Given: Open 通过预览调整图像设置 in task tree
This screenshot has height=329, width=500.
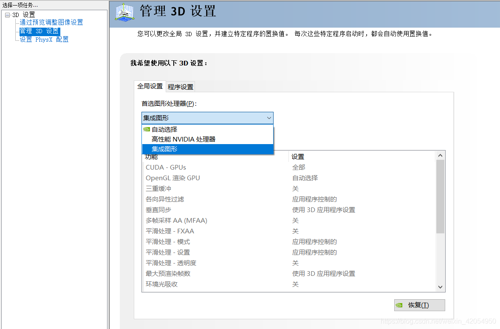Looking at the screenshot, I should [x=51, y=23].
